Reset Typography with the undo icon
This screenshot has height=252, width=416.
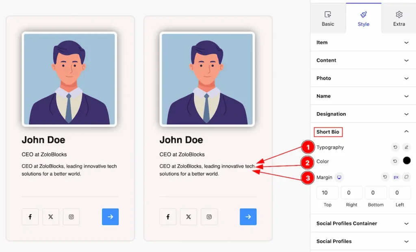pyautogui.click(x=395, y=147)
